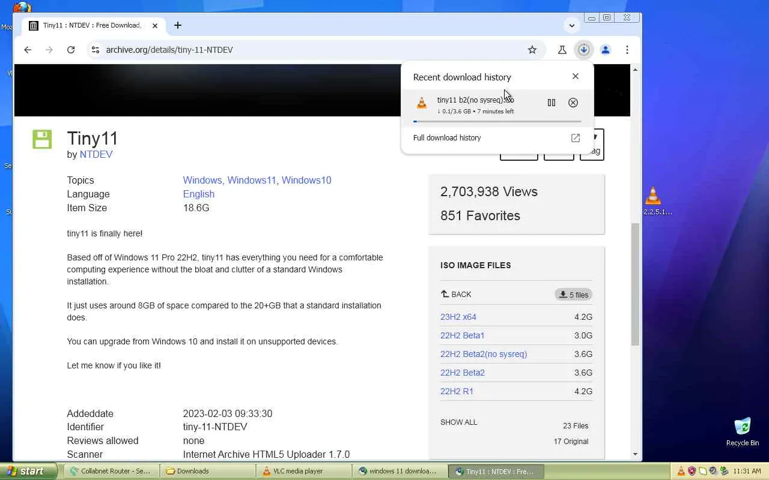
Task: Pause the tiny11 b2 ISO download
Action: pyautogui.click(x=552, y=103)
